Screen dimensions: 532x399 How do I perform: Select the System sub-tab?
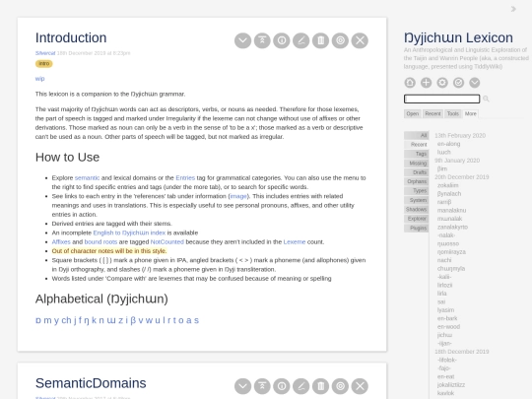(x=417, y=200)
